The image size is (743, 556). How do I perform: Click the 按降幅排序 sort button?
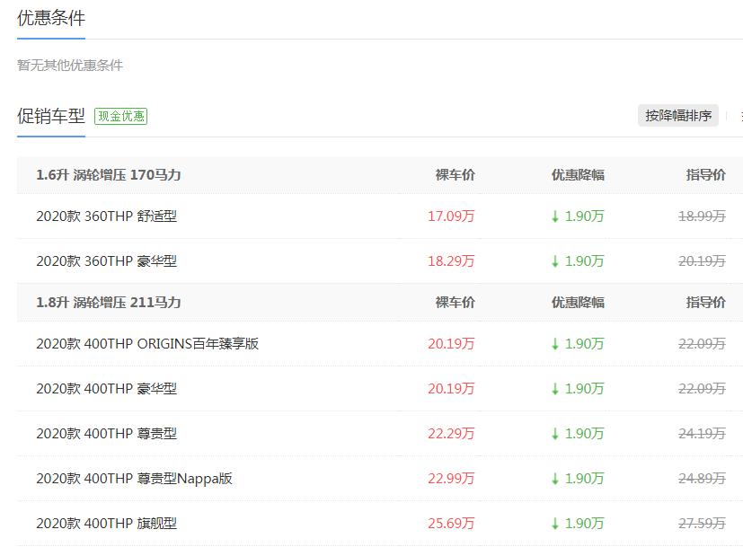[678, 116]
